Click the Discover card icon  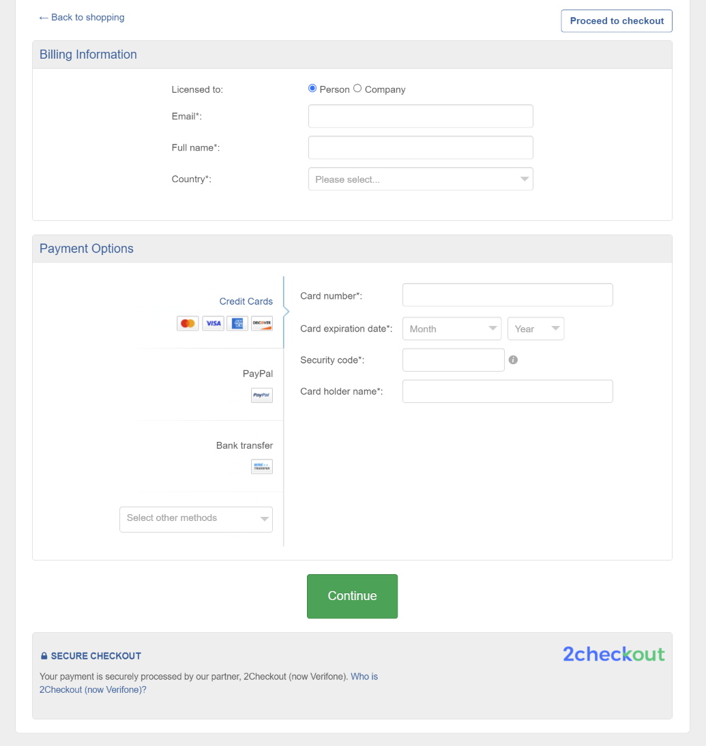pos(262,323)
